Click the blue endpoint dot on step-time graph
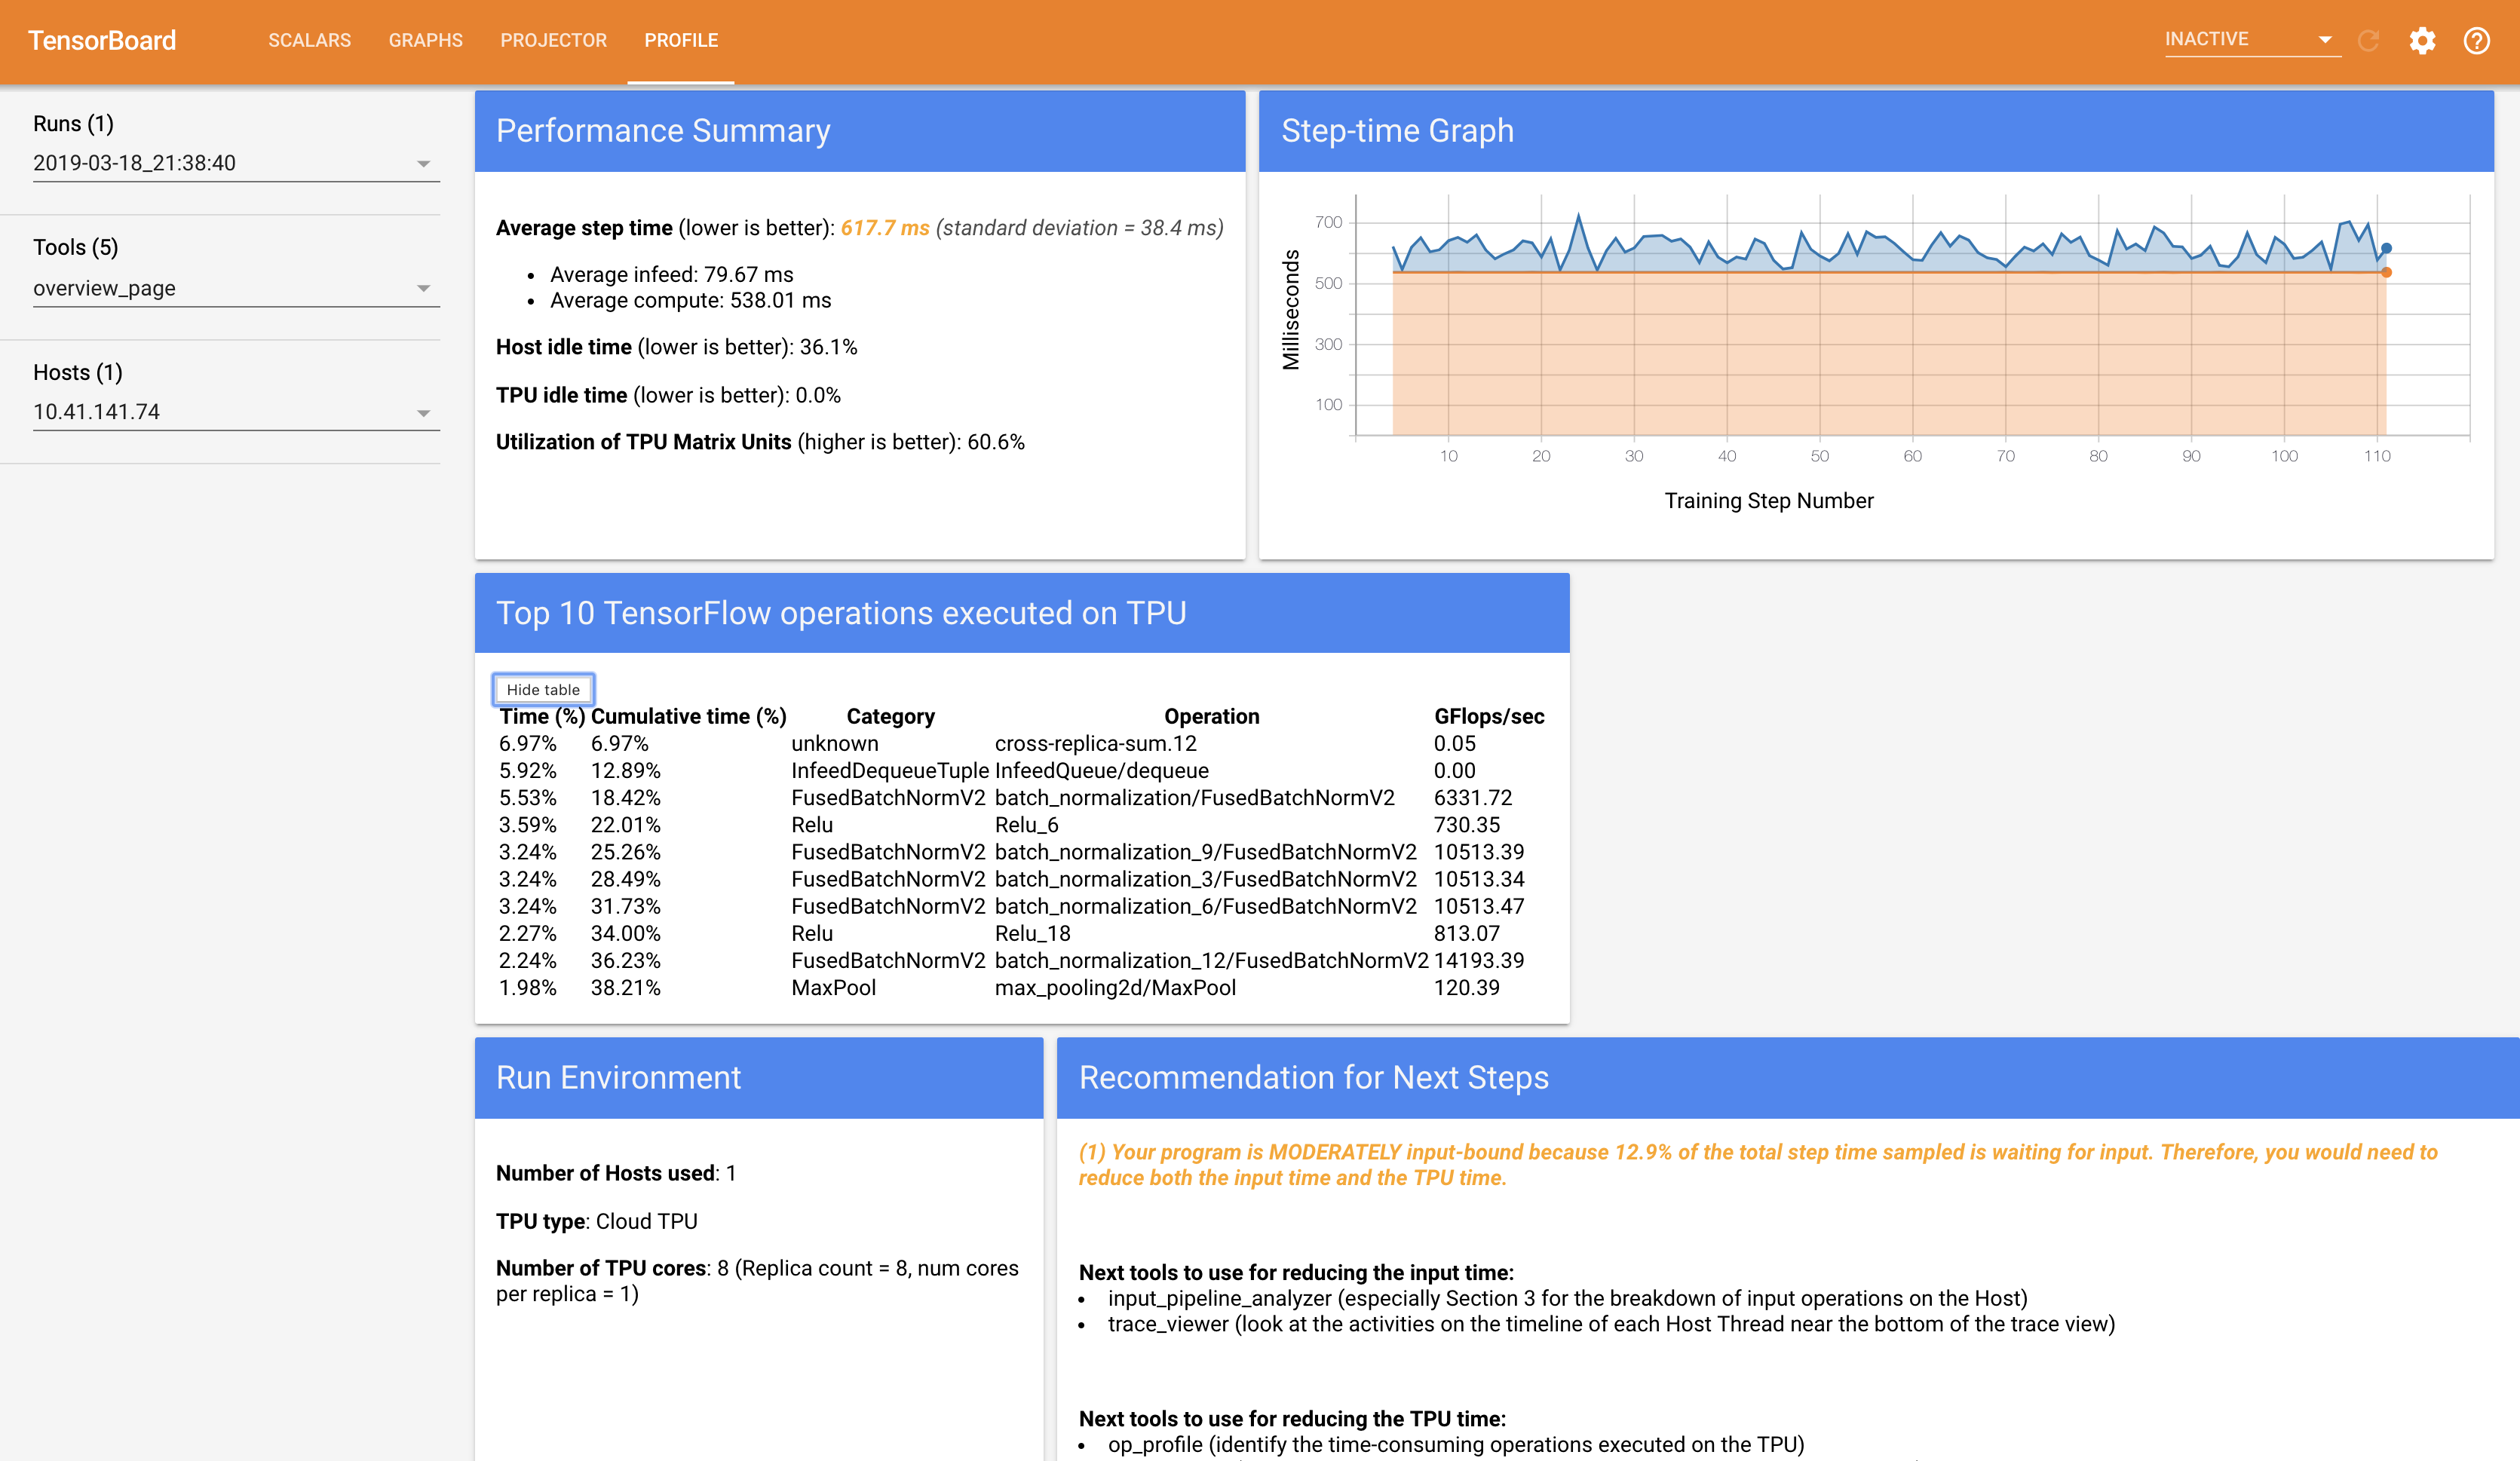This screenshot has width=2520, height=1461. pyautogui.click(x=2386, y=248)
